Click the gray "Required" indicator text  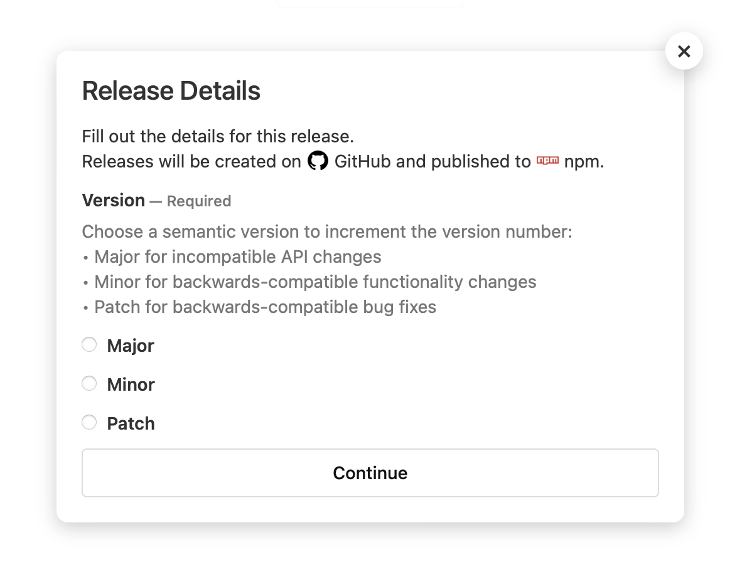pos(198,201)
